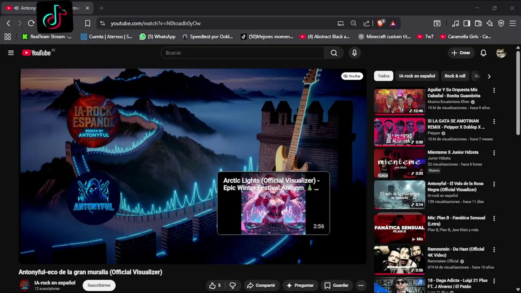The width and height of the screenshot is (521, 293).
Task: Open the account avatar menu
Action: point(501,53)
